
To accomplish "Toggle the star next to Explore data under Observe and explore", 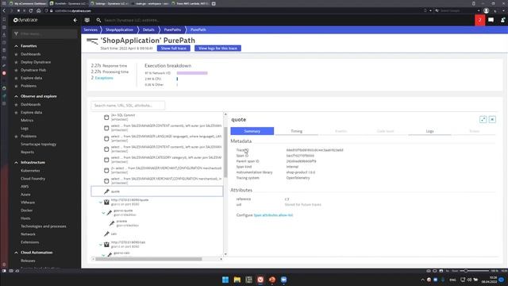I will tap(16, 113).
